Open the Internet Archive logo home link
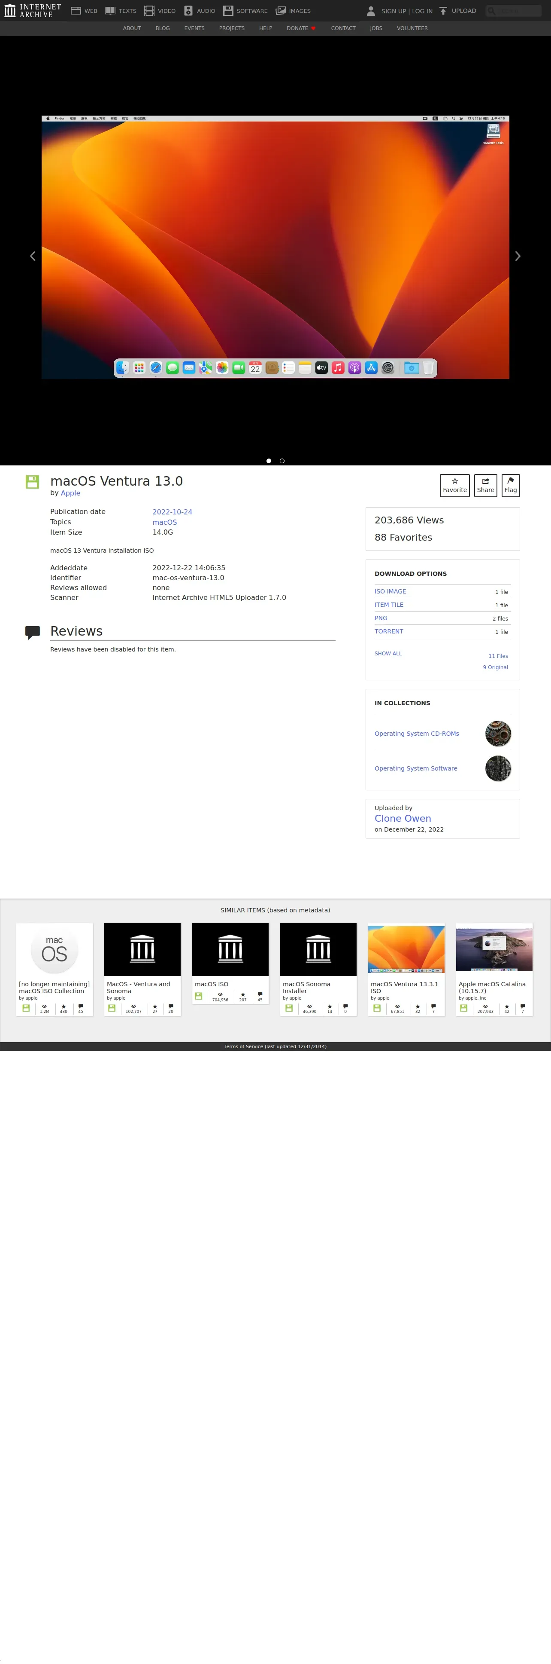The image size is (551, 1664). tap(33, 10)
